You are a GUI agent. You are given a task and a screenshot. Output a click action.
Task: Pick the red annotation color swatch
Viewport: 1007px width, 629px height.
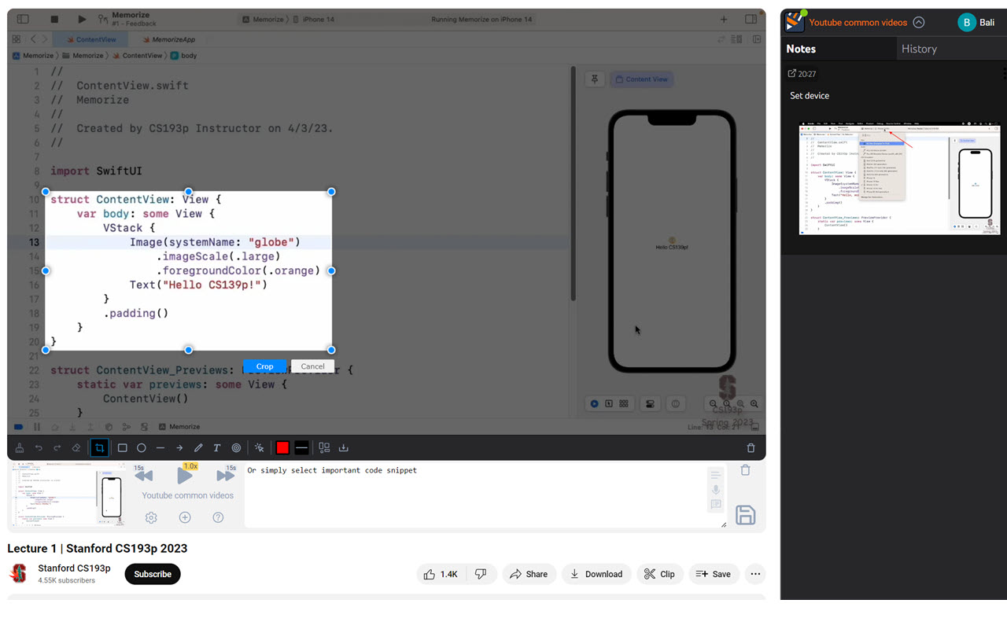tap(282, 447)
